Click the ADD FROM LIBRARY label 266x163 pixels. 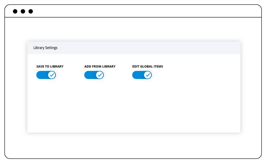[100, 66]
